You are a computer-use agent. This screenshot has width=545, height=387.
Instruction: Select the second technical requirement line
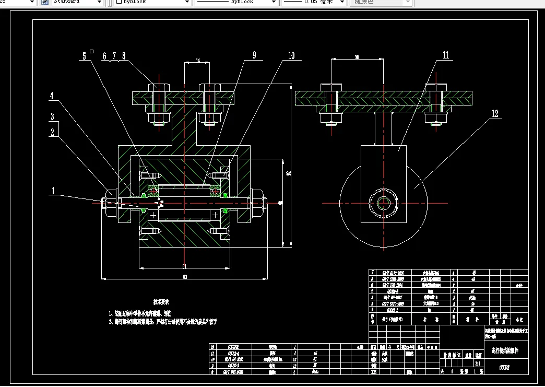point(163,322)
